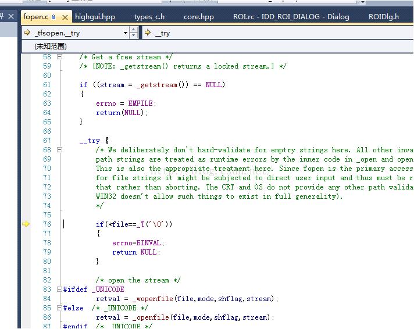Image resolution: width=414 pixels, height=329 pixels.
Task: Click the lock icon on fopen.c tab
Action: coord(54,17)
